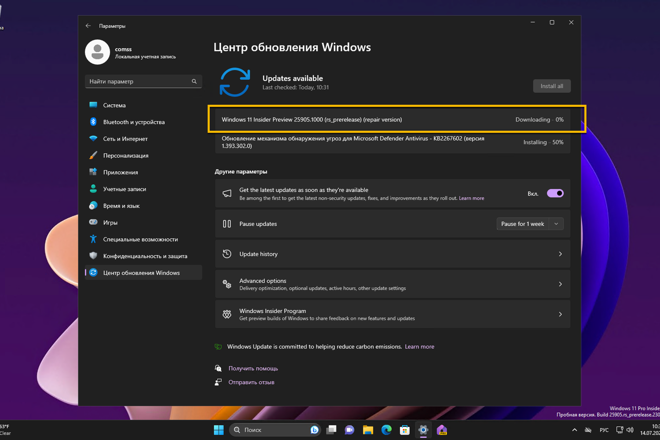This screenshot has width=660, height=440.
Task: Open Bing chat icon in taskbar search
Action: pos(314,430)
